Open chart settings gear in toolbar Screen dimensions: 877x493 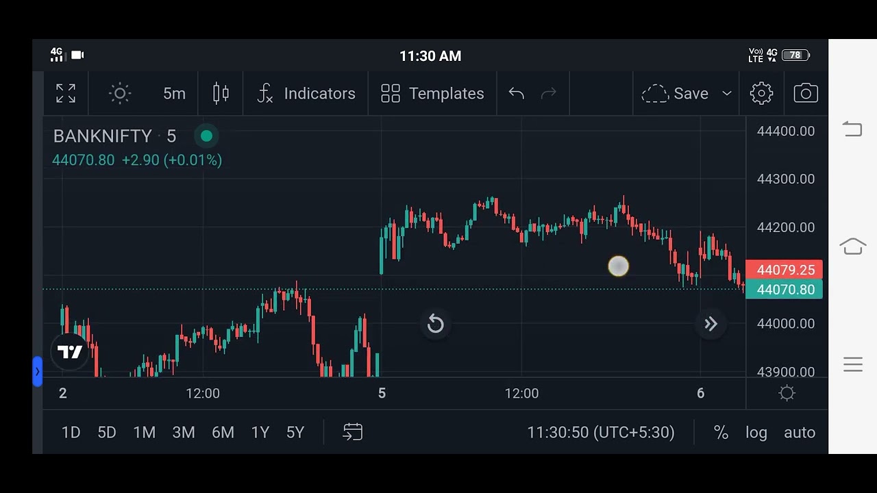tap(761, 94)
